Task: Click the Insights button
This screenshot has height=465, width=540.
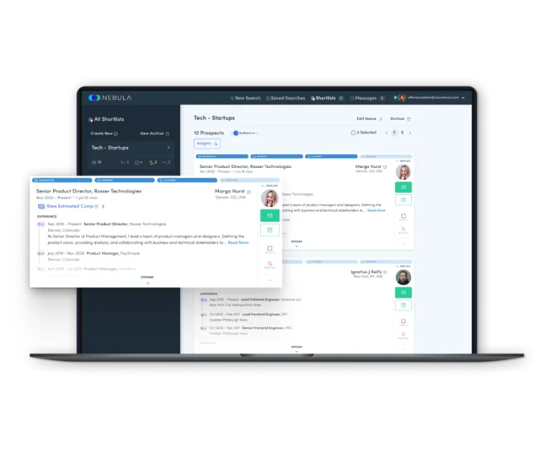Action: tap(207, 143)
